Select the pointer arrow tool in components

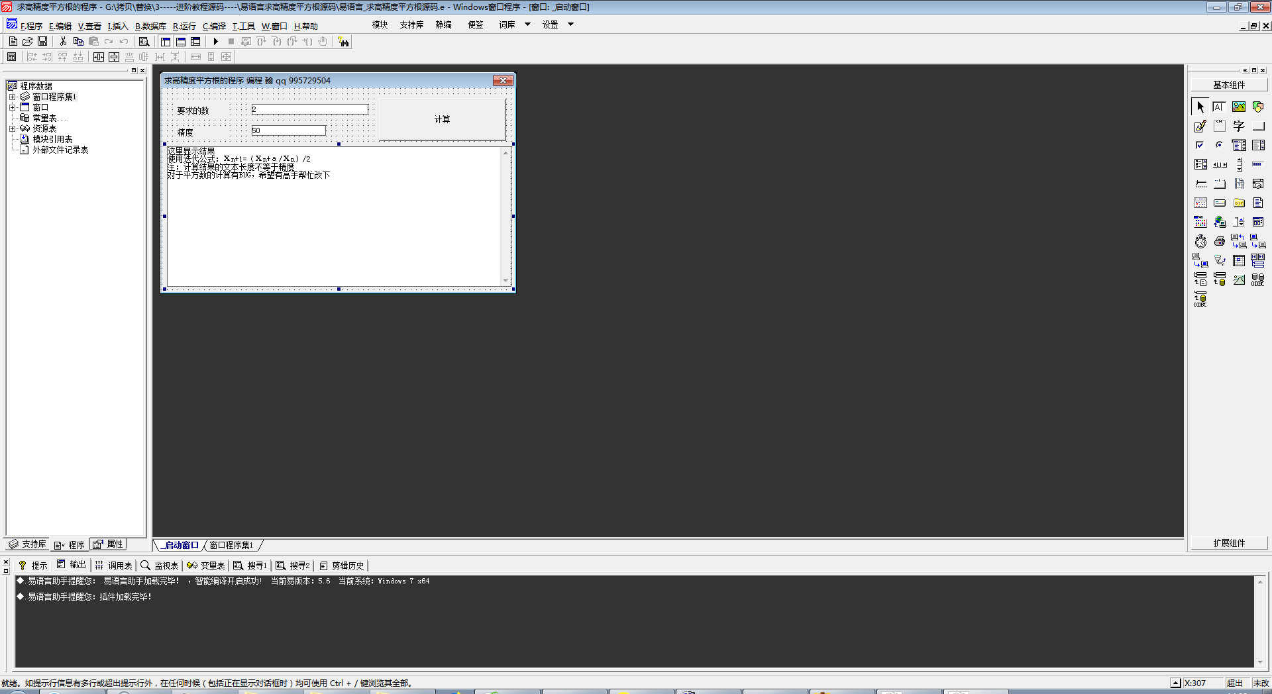tap(1200, 107)
